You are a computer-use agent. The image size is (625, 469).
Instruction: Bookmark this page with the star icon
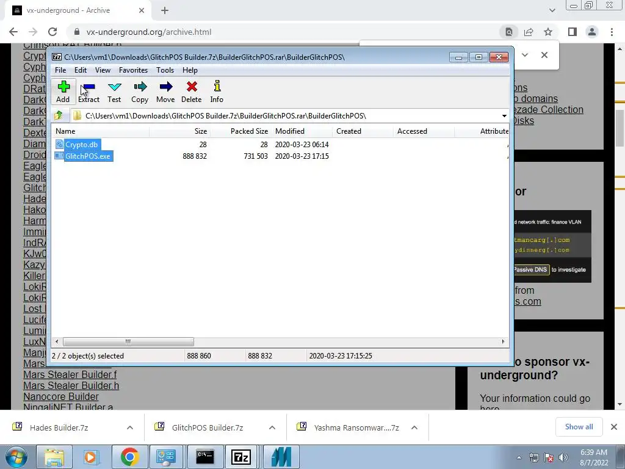point(548,32)
